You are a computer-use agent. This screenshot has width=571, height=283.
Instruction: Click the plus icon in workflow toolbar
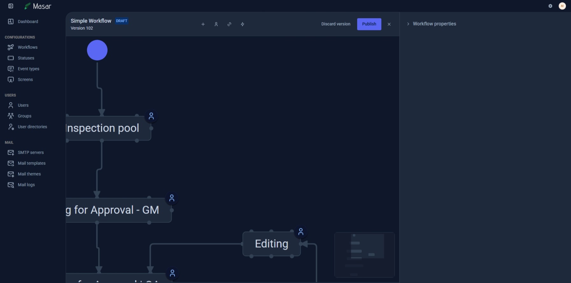click(203, 24)
